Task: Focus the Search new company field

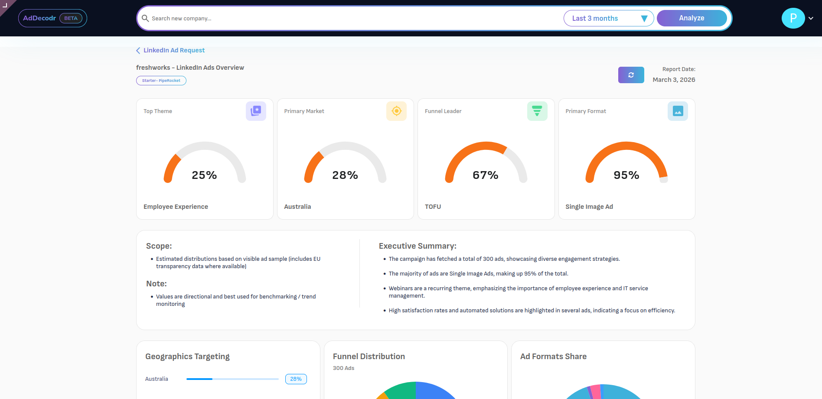Action: 347,18
